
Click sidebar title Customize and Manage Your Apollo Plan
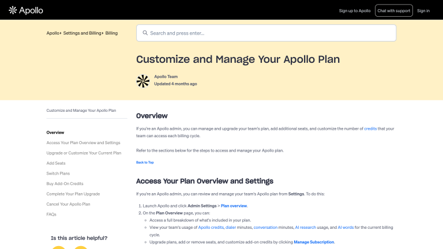81,111
